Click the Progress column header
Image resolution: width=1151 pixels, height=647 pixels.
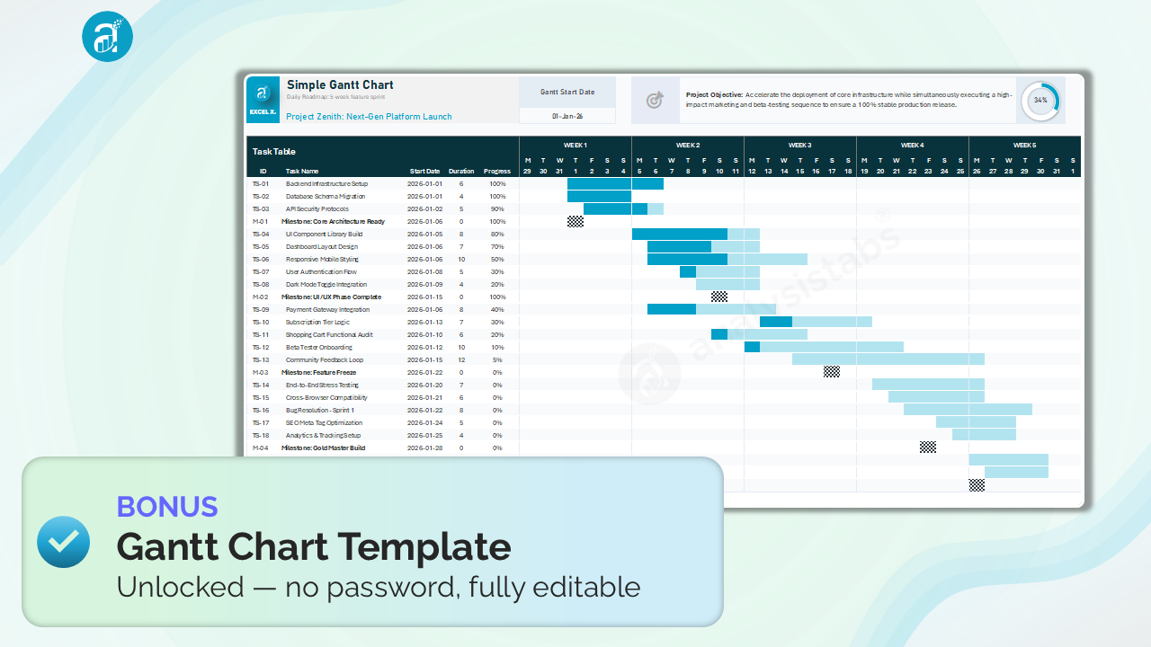(497, 171)
